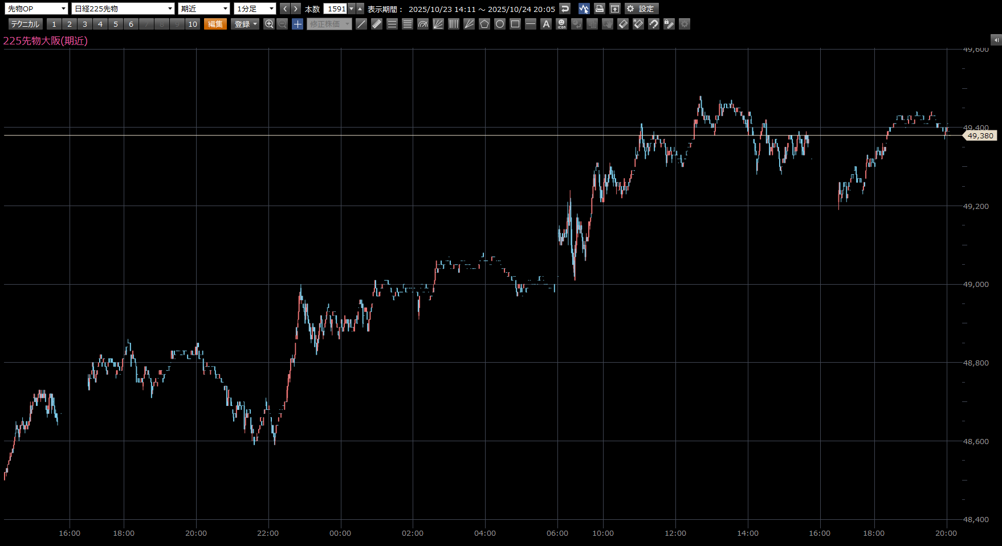Select the eraser tool icon

coord(623,24)
